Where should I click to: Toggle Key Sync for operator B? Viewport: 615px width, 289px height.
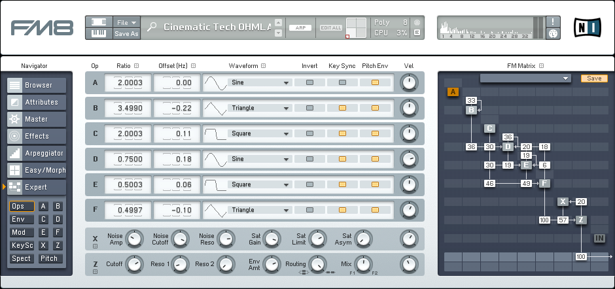click(342, 108)
